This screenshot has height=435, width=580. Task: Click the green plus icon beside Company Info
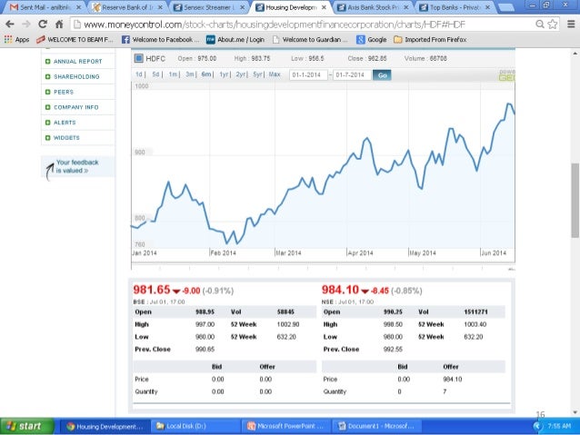[x=47, y=107]
